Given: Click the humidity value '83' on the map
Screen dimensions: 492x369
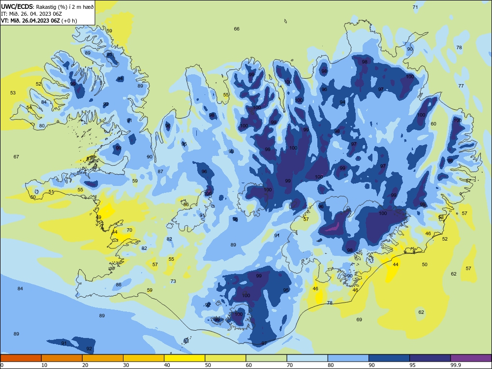Looking at the screenshot, I should point(186,341).
